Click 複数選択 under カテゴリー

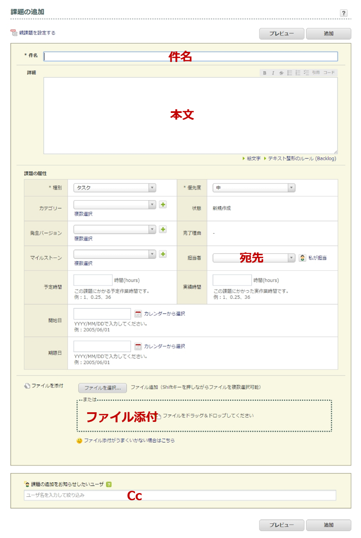pyautogui.click(x=84, y=214)
